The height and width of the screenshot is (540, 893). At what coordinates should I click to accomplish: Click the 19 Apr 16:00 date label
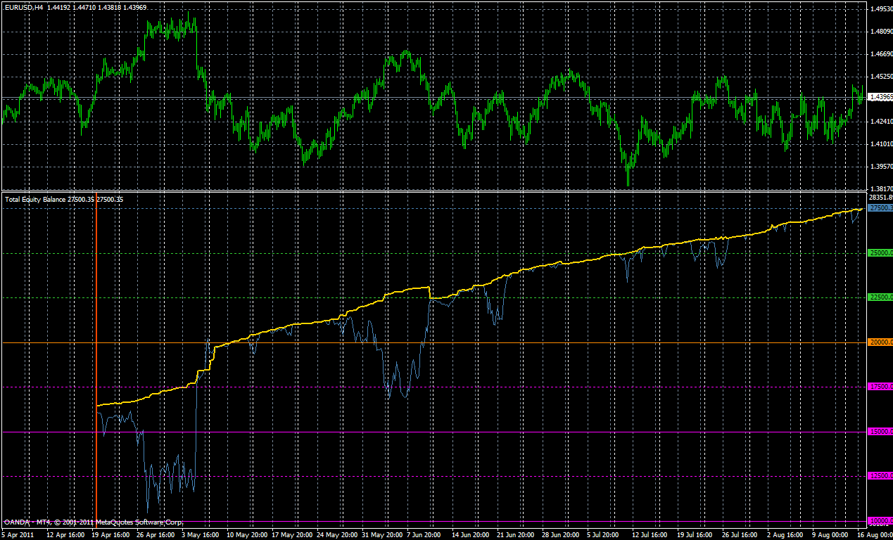pyautogui.click(x=111, y=535)
